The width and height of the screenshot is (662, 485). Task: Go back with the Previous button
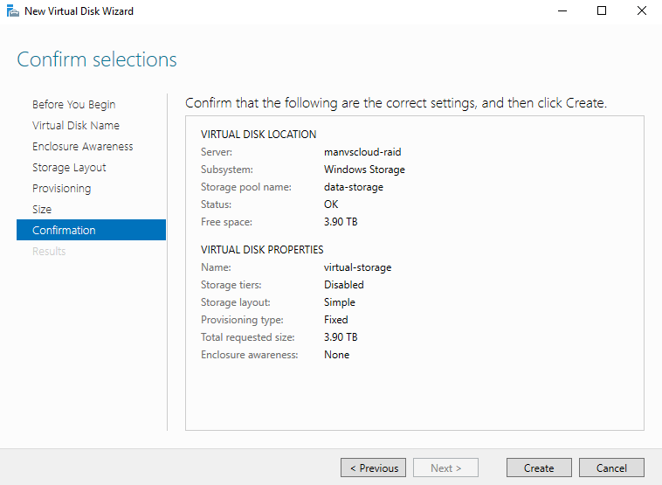(x=373, y=468)
